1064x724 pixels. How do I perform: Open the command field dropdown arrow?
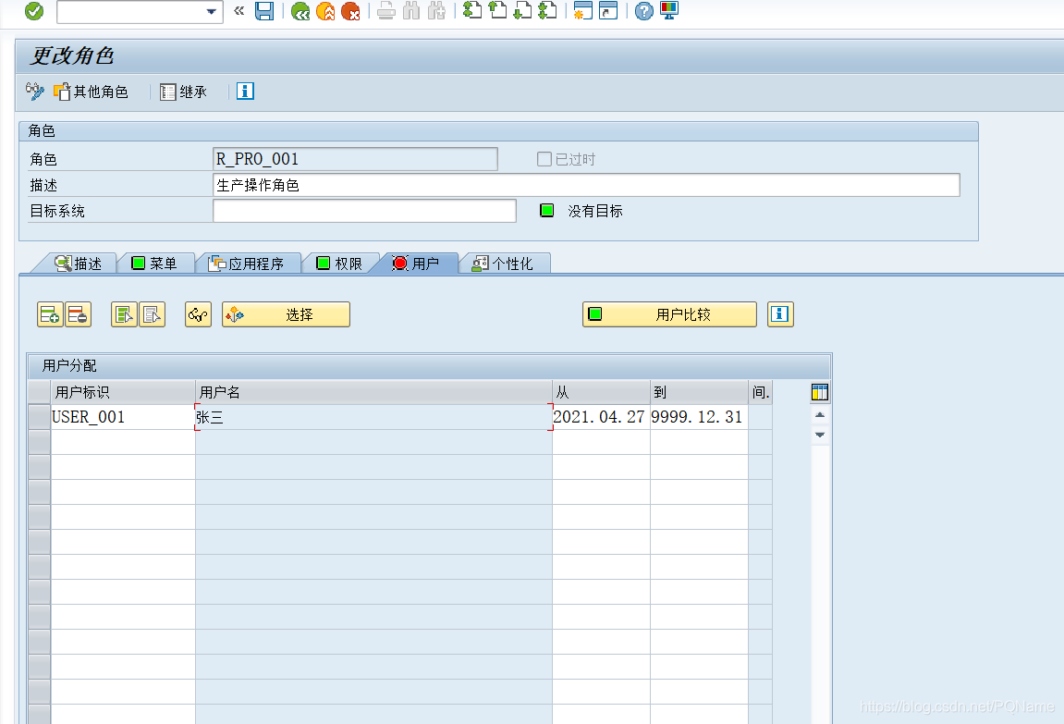pos(211,11)
